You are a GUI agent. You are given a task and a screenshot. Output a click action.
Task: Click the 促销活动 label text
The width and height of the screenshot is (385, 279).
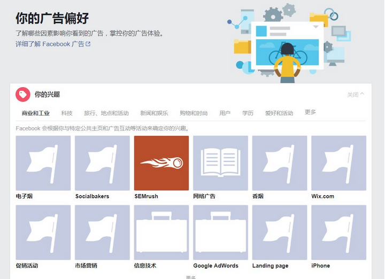click(x=27, y=266)
